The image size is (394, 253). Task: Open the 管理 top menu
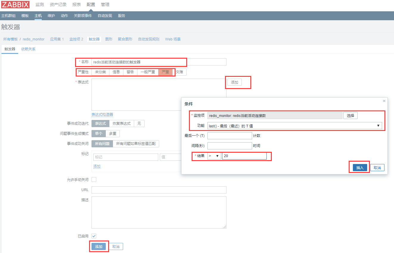tap(105, 4)
